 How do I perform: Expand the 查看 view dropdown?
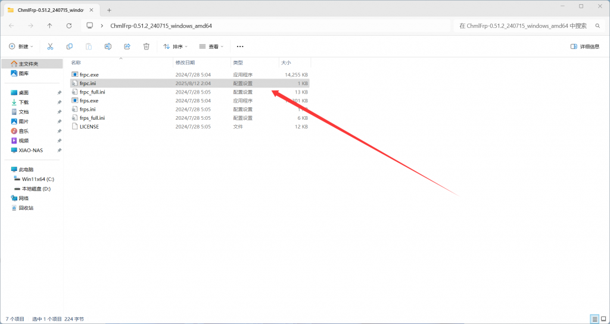pyautogui.click(x=211, y=46)
